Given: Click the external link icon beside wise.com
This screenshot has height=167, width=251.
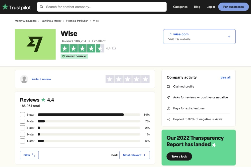Looking at the screenshot, I should 170,34.
